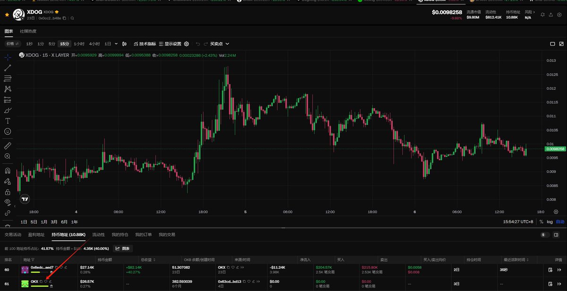The image size is (567, 291).
Task: Select the 1秒 timeframe
Action: [x=29, y=44]
